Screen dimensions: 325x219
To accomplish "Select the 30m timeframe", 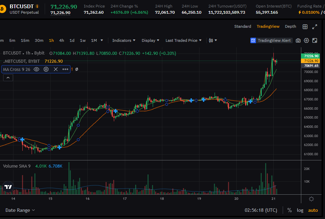I will point(39,40).
